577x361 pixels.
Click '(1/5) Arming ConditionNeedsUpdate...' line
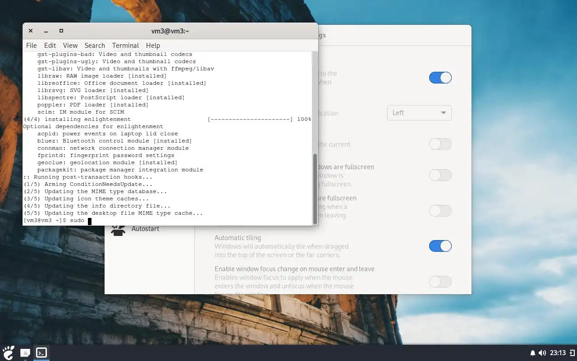[x=88, y=184]
